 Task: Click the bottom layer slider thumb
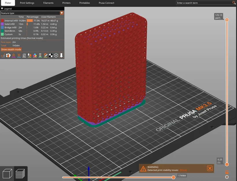pyautogui.click(x=227, y=164)
